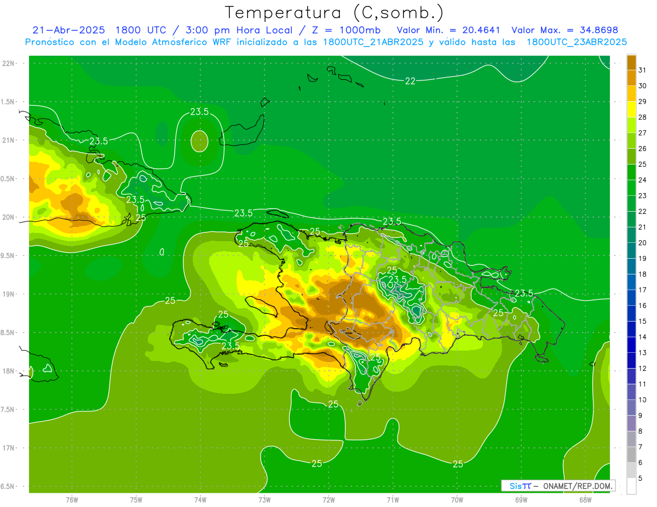
Task: Click the 30 value on the color scale
Action: tap(643, 86)
